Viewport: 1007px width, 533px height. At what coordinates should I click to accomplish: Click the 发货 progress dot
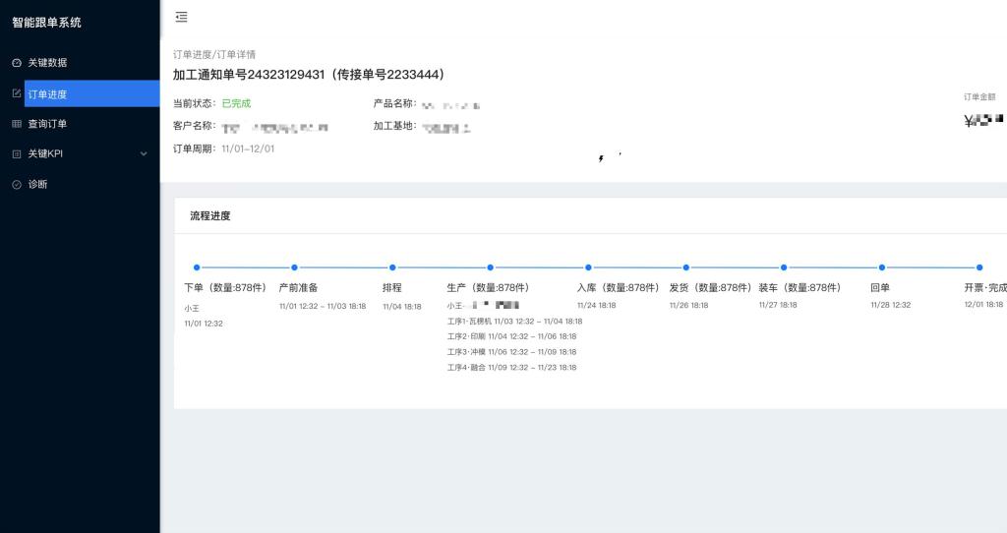[x=685, y=267]
